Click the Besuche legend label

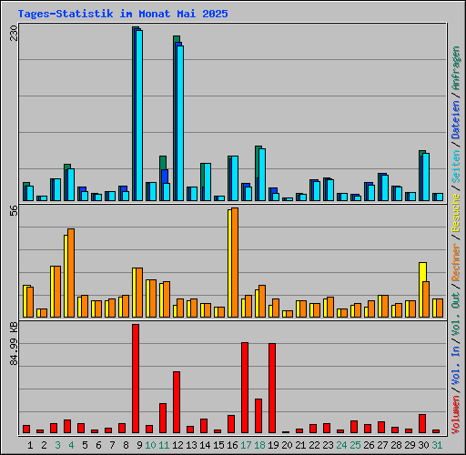tap(456, 213)
